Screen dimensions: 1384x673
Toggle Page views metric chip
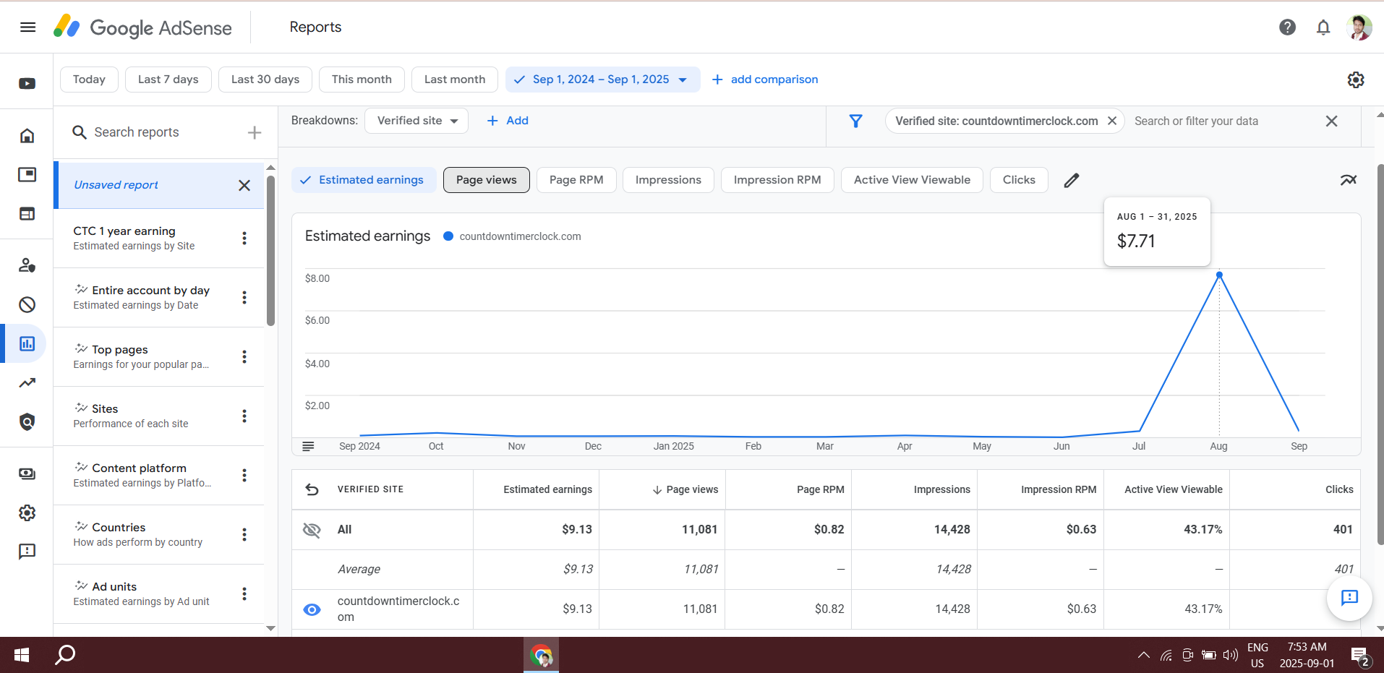pos(487,180)
